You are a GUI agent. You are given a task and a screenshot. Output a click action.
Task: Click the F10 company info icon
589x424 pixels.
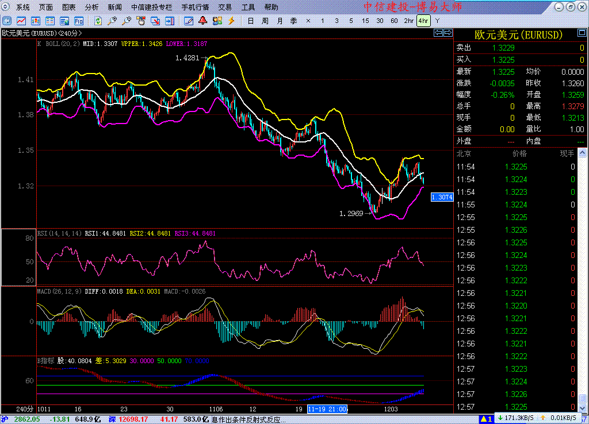[x=79, y=21]
